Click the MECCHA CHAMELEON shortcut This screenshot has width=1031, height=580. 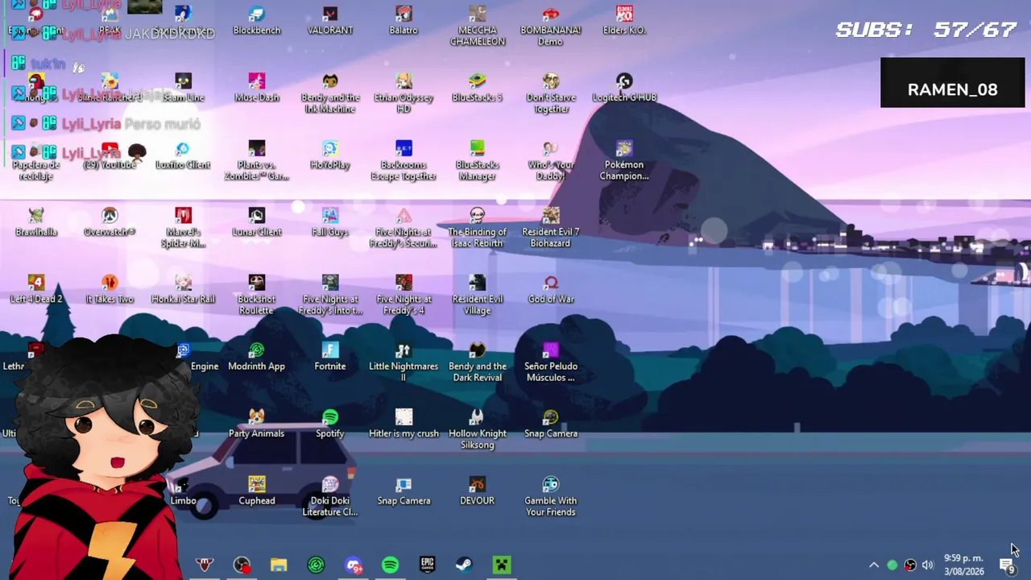coord(478,26)
